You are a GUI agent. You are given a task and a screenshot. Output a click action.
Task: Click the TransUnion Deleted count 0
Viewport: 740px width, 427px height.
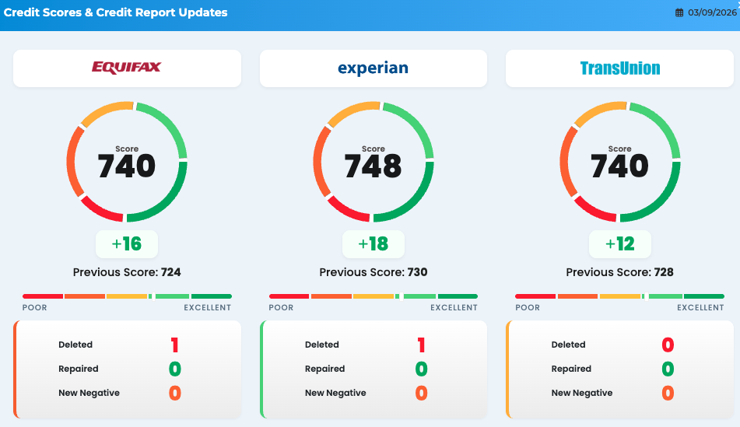tap(668, 345)
